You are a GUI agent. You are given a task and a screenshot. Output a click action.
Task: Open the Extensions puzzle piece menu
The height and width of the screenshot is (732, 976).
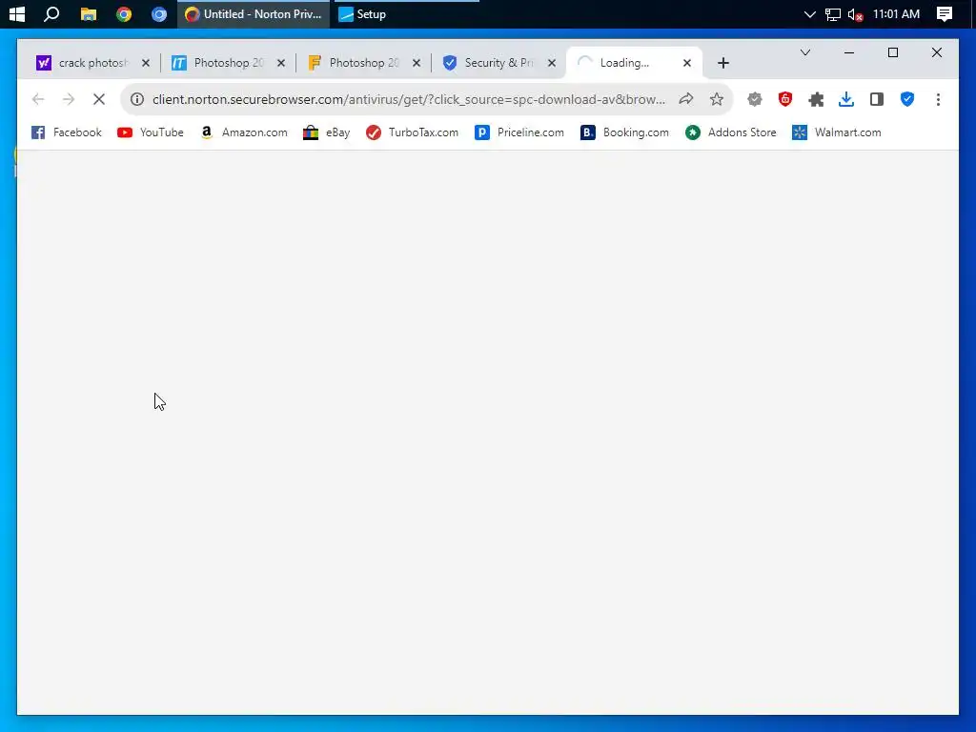coord(816,99)
